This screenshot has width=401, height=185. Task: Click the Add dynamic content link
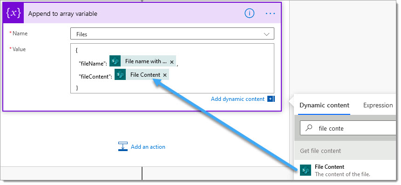point(238,99)
